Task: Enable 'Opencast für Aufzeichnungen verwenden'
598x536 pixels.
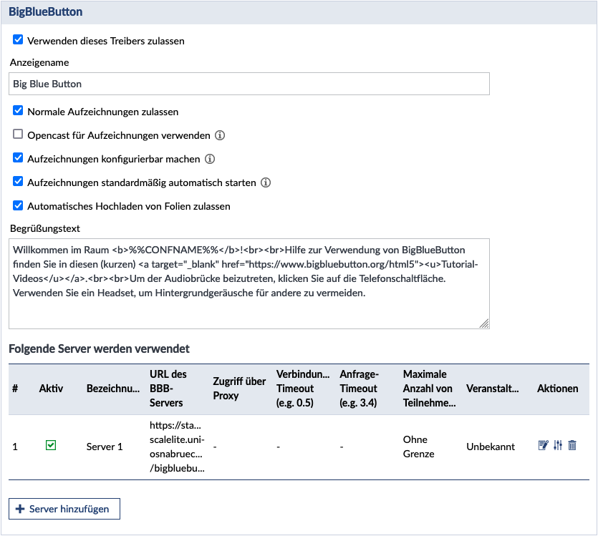Action: coord(18,135)
